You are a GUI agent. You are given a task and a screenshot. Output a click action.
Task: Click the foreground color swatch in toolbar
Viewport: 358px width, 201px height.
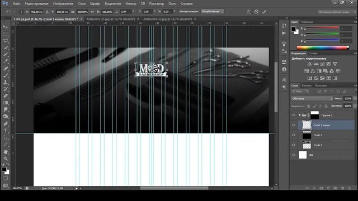(4, 169)
